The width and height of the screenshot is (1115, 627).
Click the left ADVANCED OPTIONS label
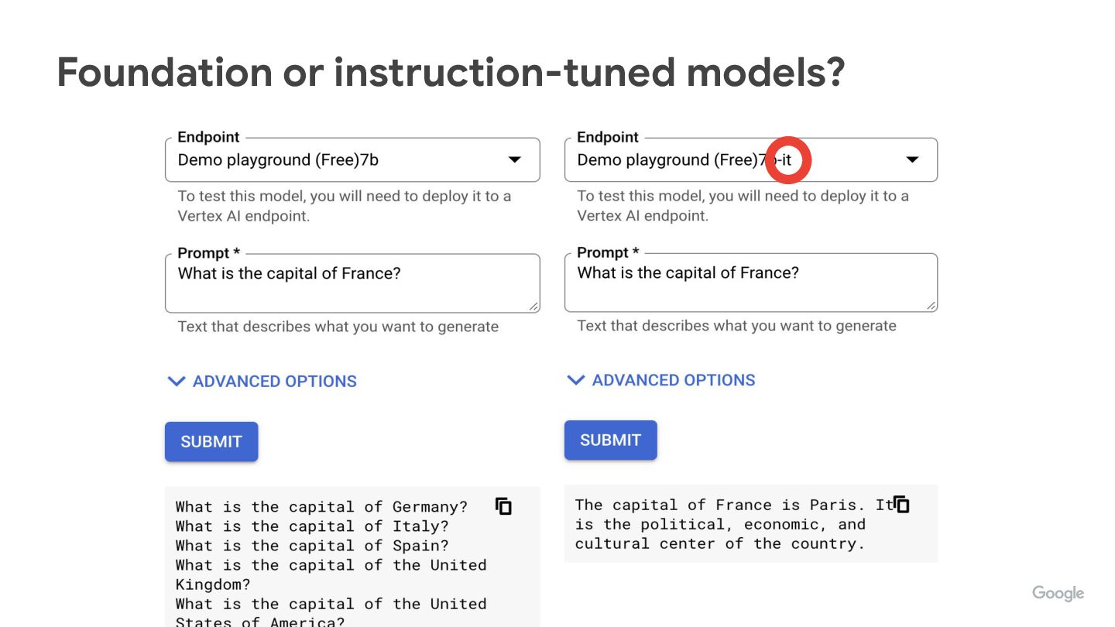275,381
